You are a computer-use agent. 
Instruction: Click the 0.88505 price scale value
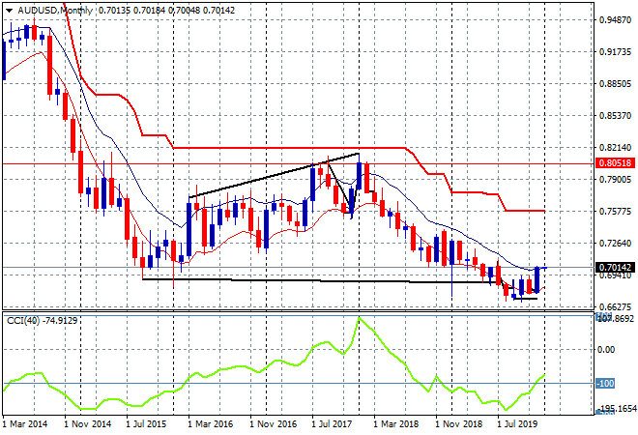615,84
